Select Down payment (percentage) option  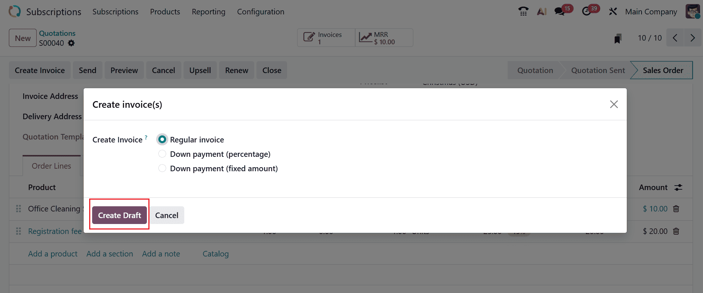click(162, 154)
